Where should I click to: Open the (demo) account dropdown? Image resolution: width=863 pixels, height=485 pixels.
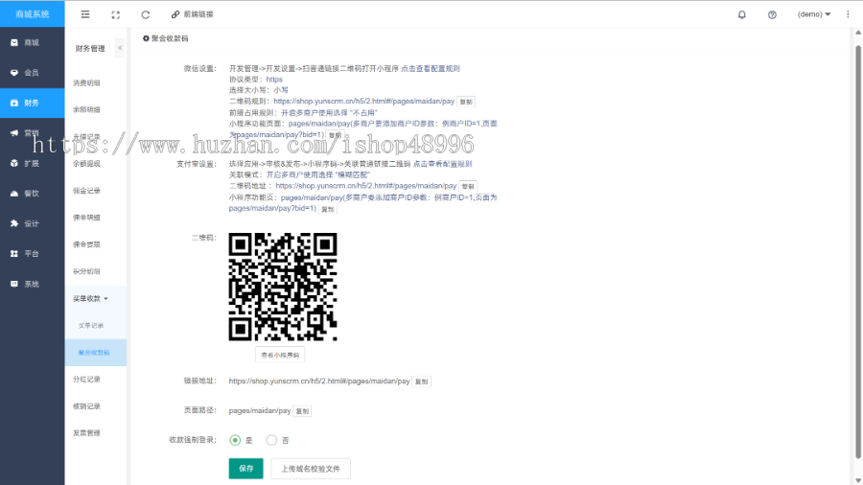[x=814, y=14]
